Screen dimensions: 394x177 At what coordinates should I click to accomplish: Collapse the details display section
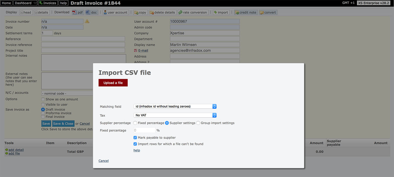pyautogui.click(x=42, y=12)
